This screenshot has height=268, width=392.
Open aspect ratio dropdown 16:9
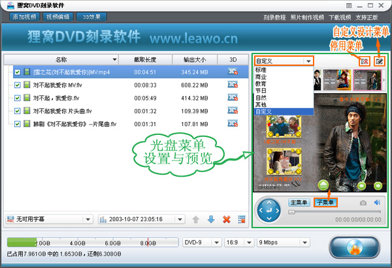pyautogui.click(x=238, y=243)
